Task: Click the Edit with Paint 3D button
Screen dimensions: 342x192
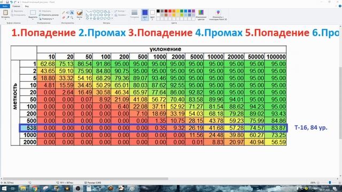Action: point(218,15)
